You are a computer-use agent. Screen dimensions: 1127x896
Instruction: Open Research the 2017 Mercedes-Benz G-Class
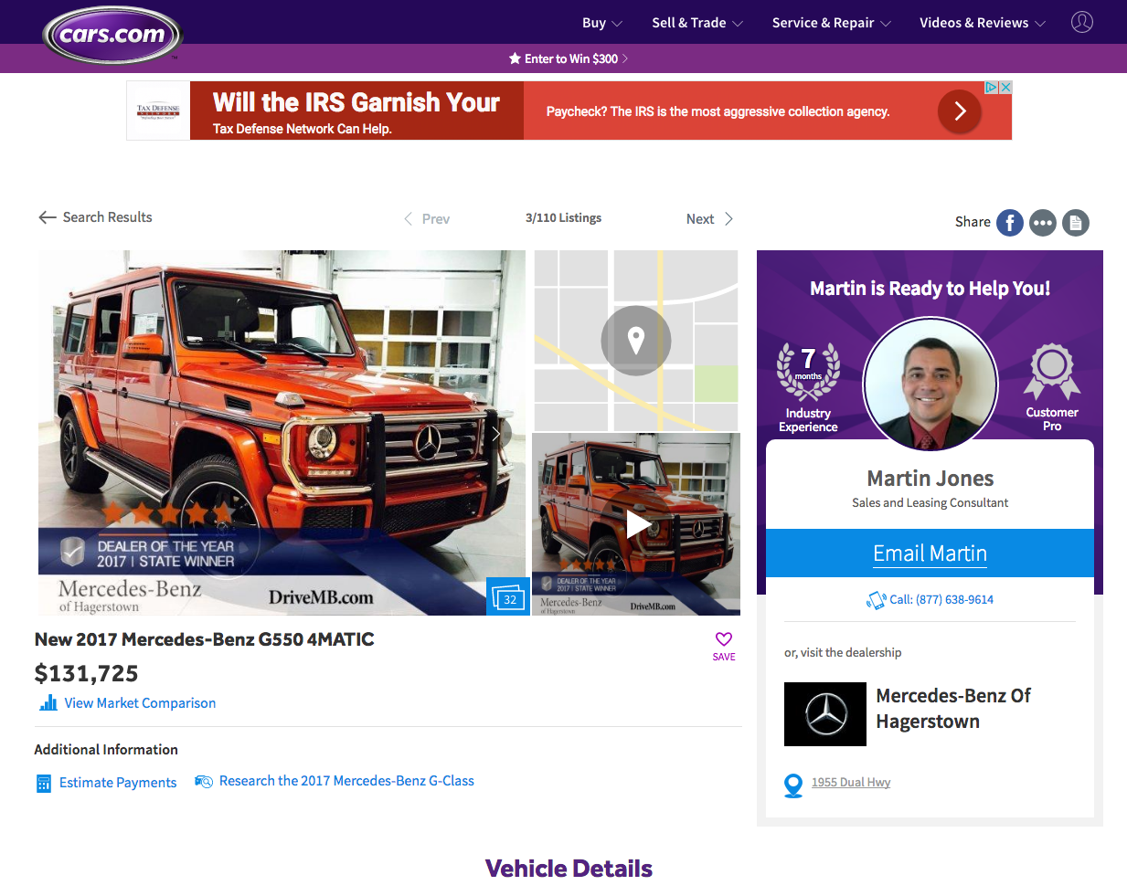tap(346, 781)
